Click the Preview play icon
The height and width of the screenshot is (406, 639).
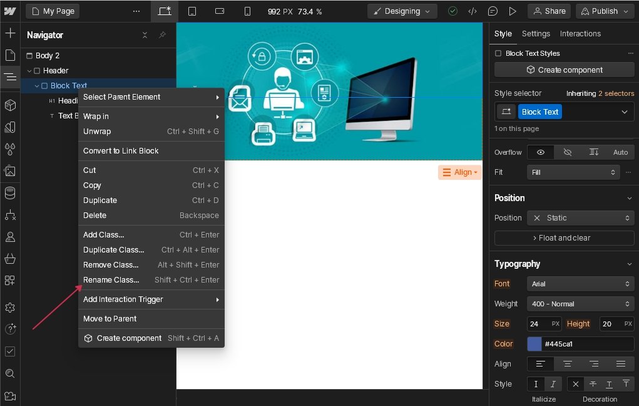point(513,11)
